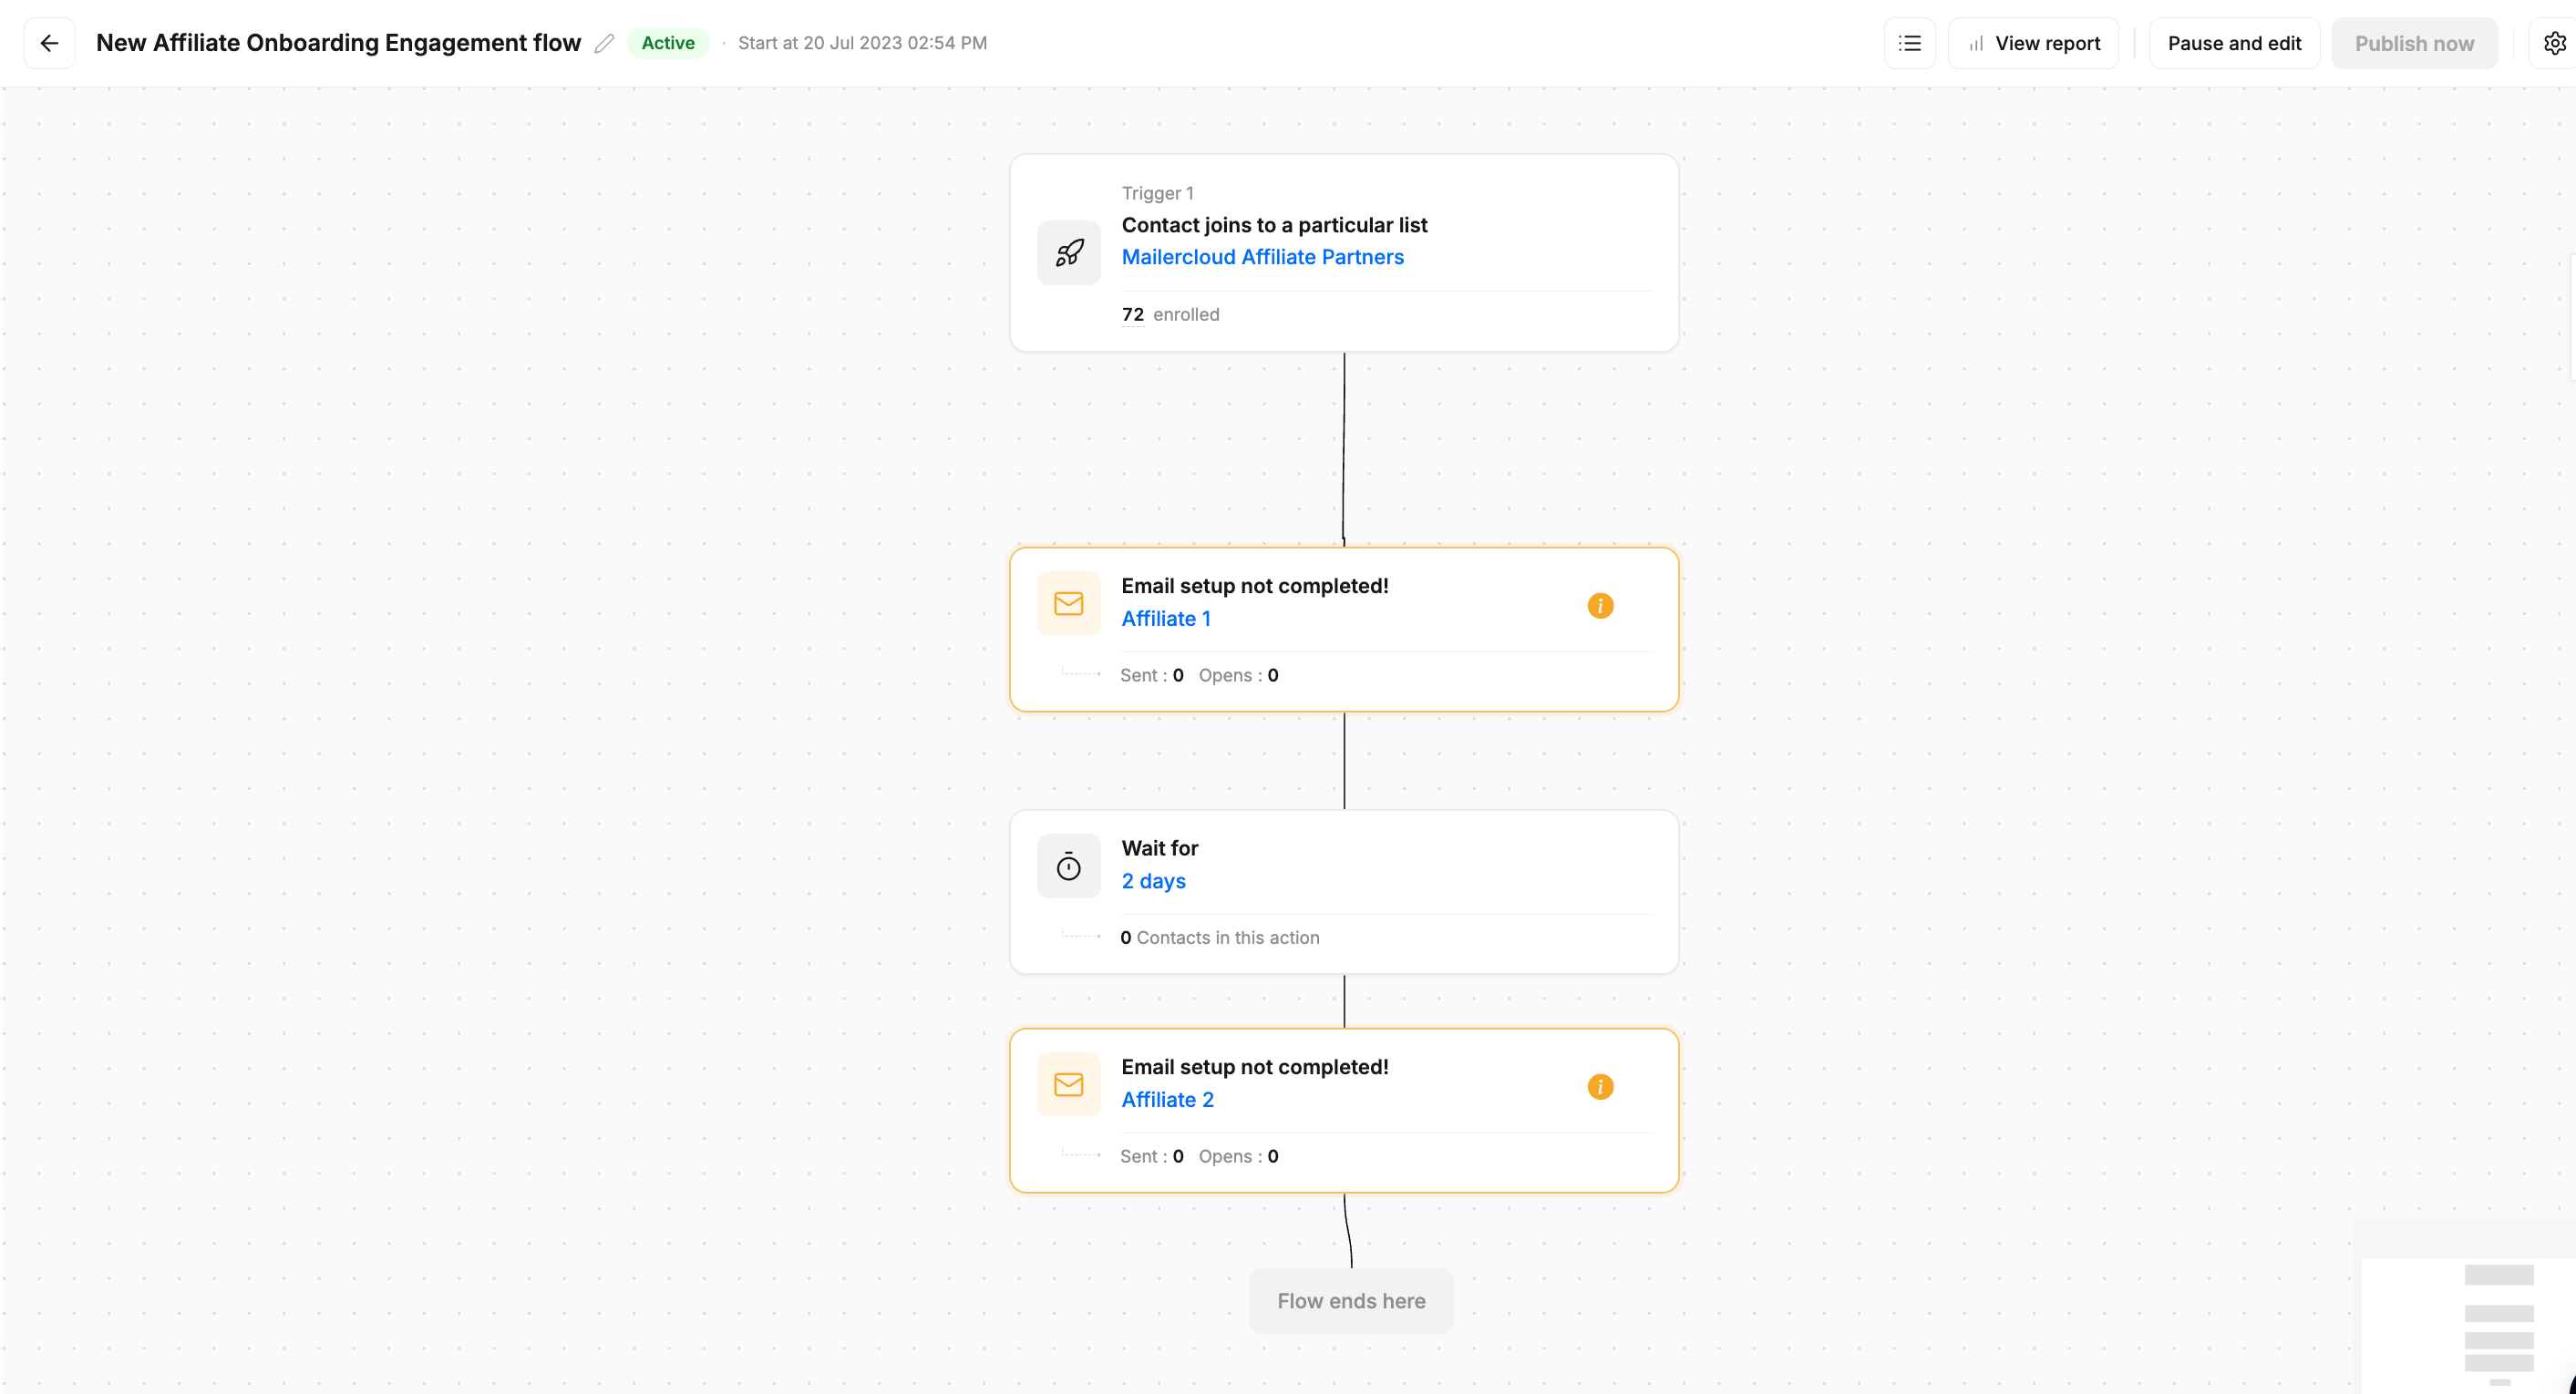Click Contact joins to a particular list
Viewport: 2576px width, 1394px height.
point(1274,225)
